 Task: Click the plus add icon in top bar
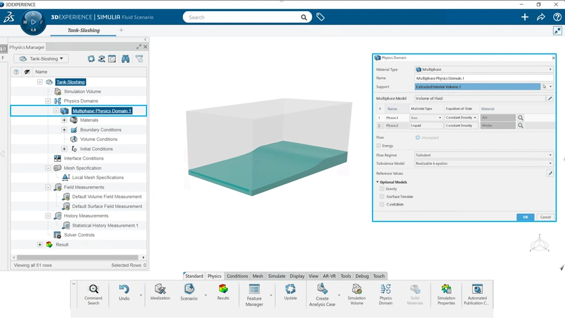point(524,17)
